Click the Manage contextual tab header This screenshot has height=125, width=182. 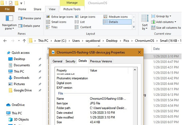tap(72, 3)
